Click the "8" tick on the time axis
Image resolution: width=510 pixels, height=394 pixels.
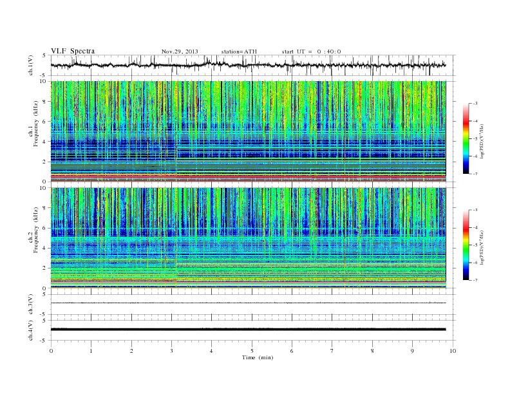372,351
